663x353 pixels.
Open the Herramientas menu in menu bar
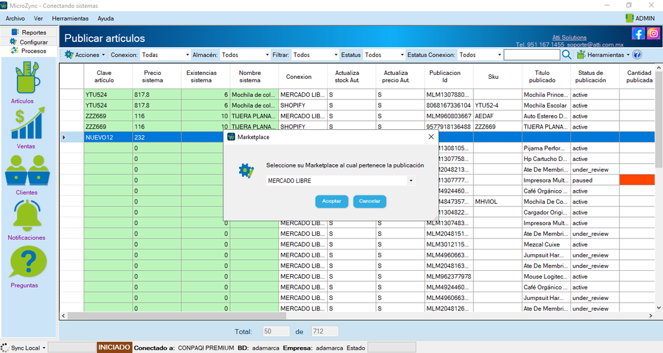coord(70,19)
